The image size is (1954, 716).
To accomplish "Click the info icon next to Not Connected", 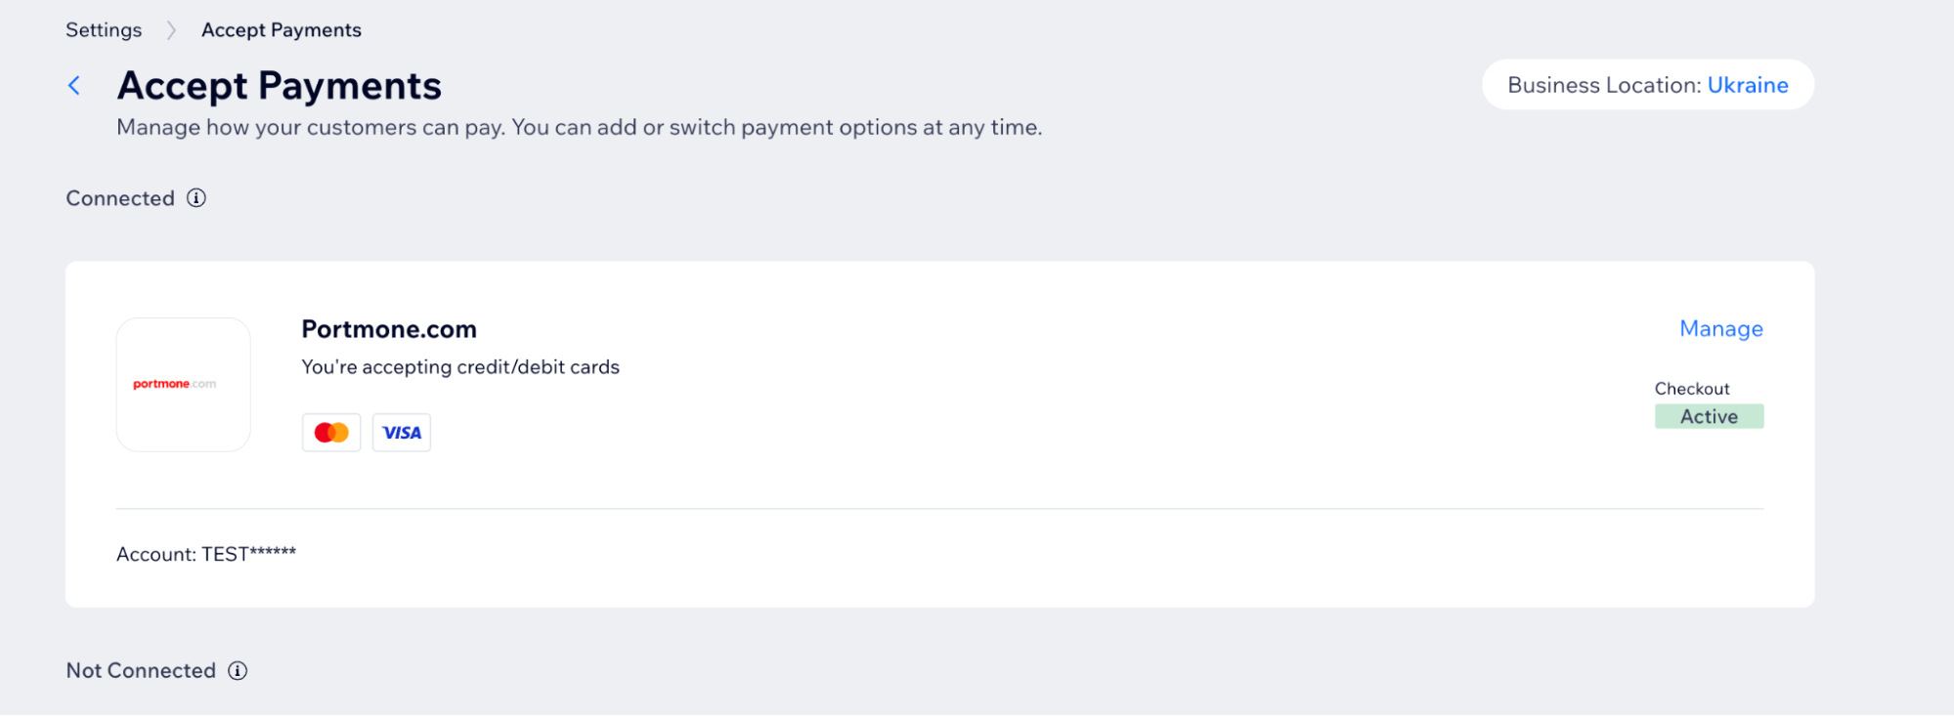I will coord(238,671).
